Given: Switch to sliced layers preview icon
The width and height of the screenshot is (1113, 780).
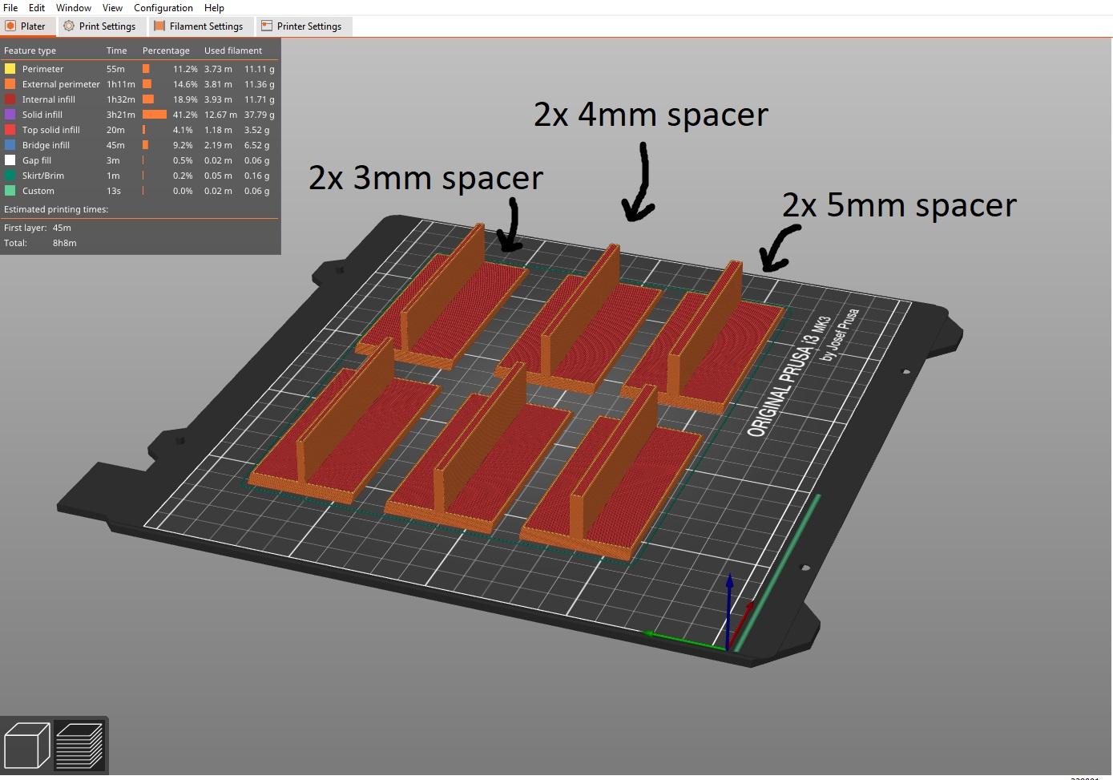Looking at the screenshot, I should point(79,745).
